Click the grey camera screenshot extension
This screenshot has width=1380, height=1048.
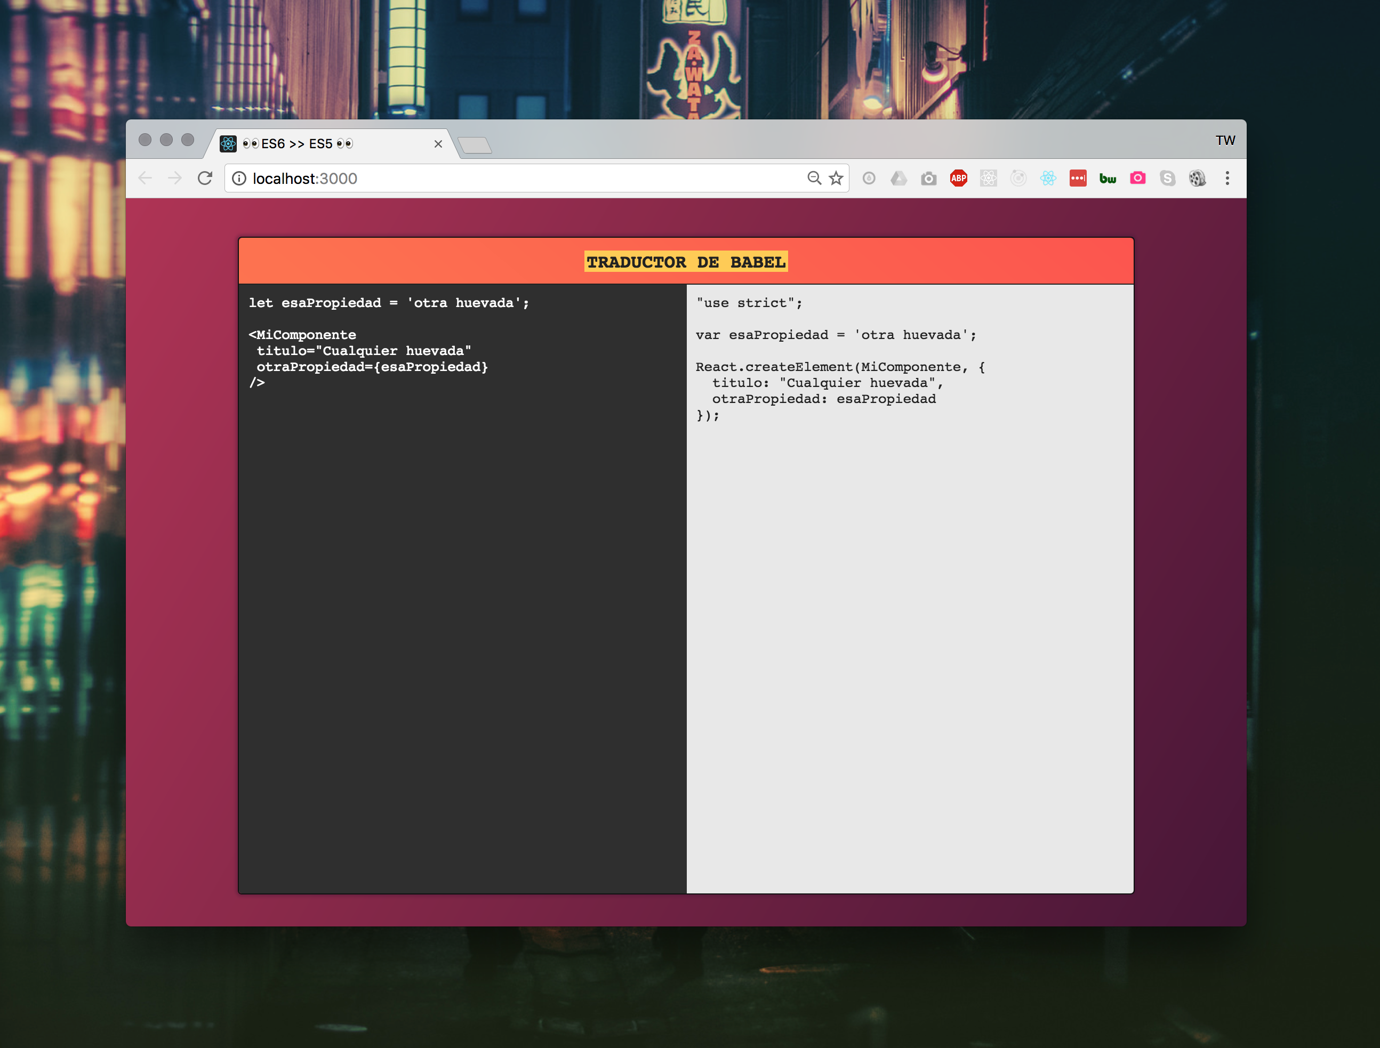(x=928, y=179)
